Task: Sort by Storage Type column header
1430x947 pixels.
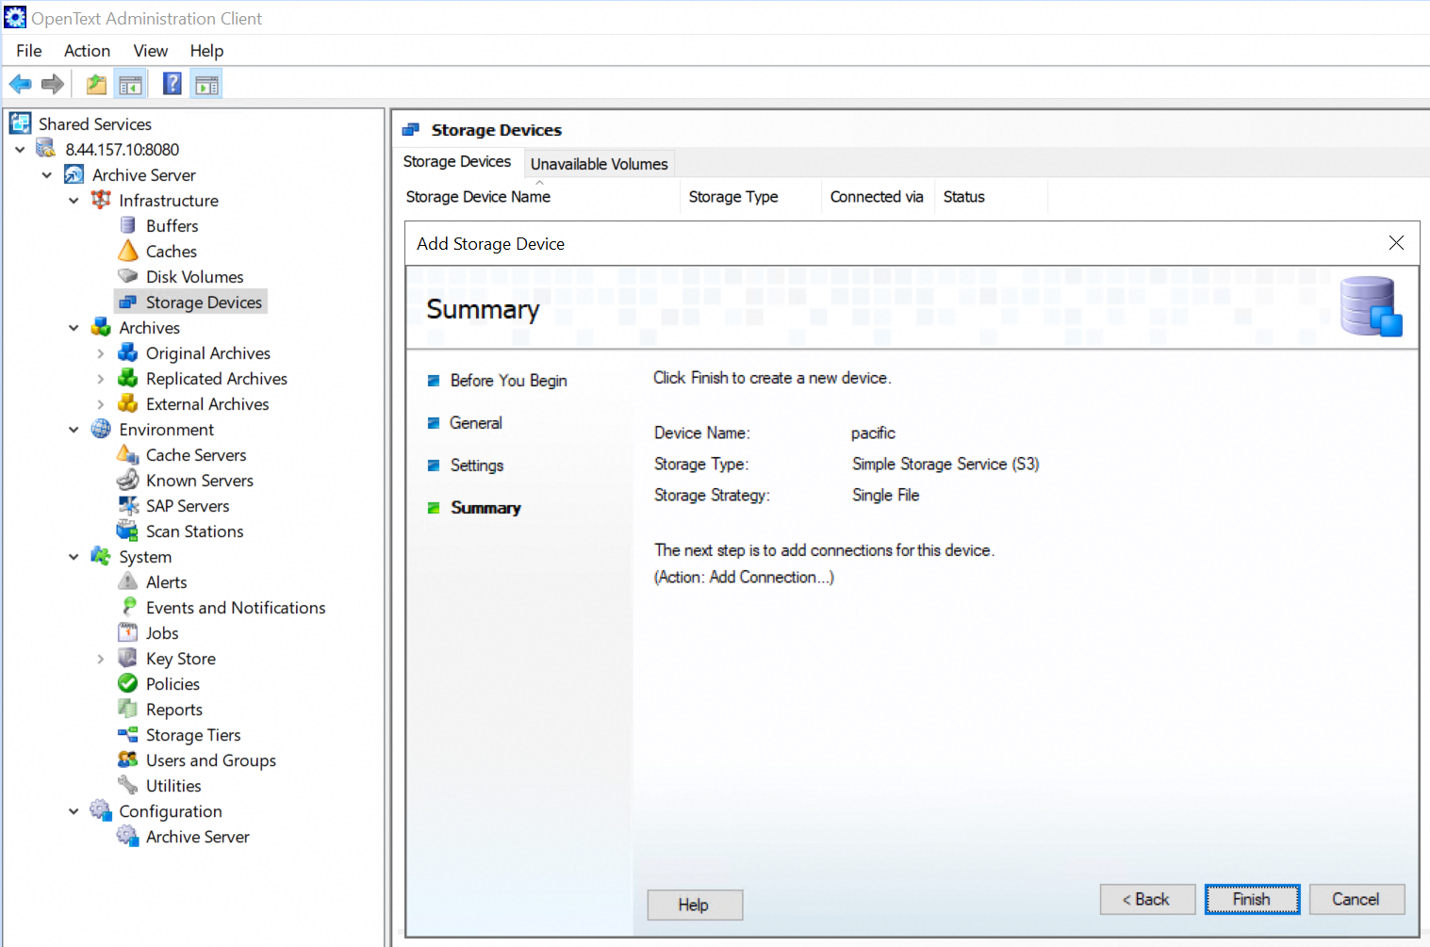Action: pyautogui.click(x=750, y=197)
